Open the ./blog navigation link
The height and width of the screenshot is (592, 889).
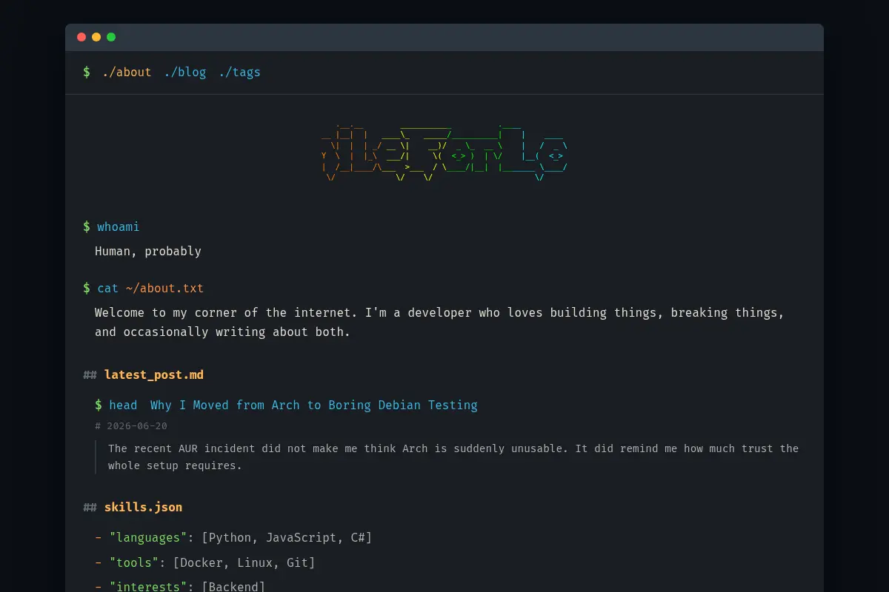click(x=185, y=73)
